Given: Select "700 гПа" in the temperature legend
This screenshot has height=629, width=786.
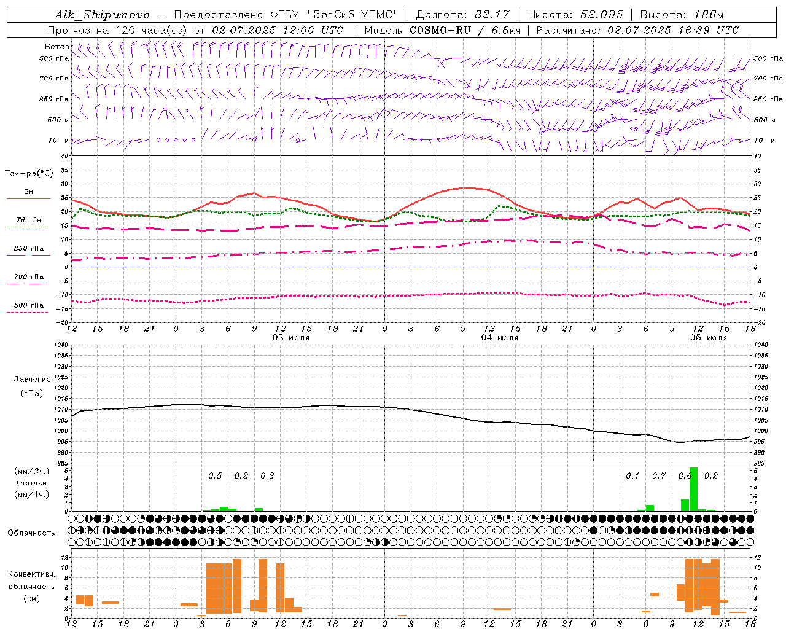Looking at the screenshot, I should 28,277.
